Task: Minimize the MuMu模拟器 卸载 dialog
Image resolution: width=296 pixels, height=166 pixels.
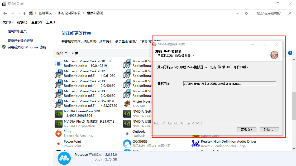Action: pyautogui.click(x=252, y=44)
